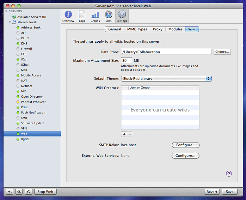Open the Sites toolbar icon
The height and width of the screenshot is (200, 246).
coord(108,16)
